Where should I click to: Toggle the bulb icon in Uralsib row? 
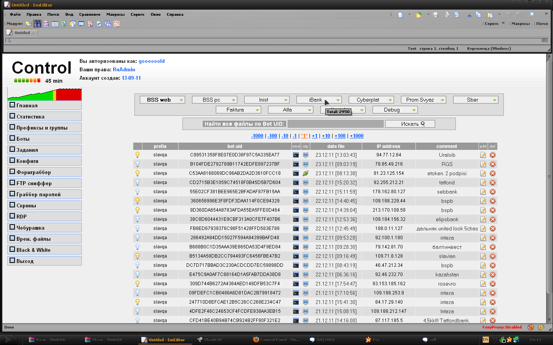coord(137,155)
